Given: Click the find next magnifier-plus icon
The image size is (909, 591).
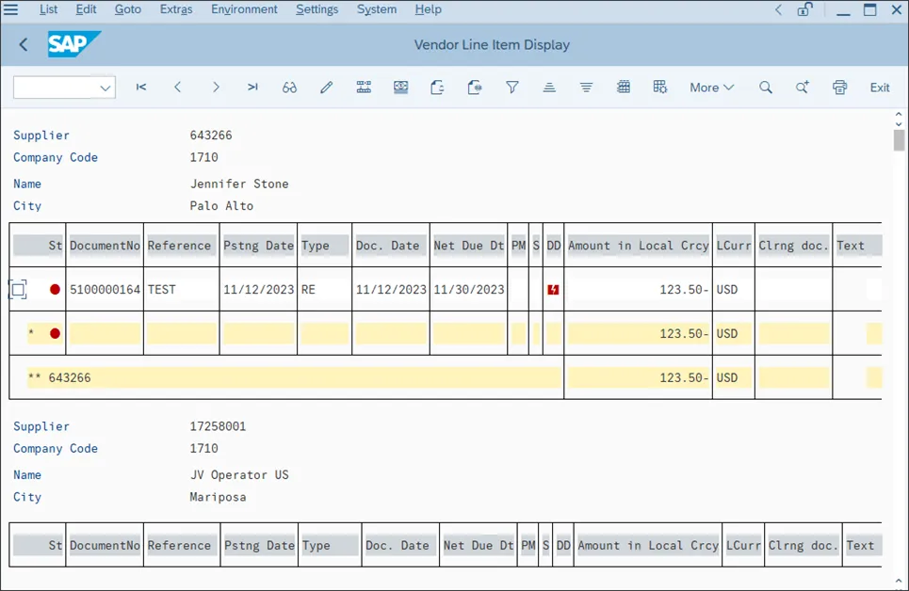Looking at the screenshot, I should pyautogui.click(x=803, y=87).
